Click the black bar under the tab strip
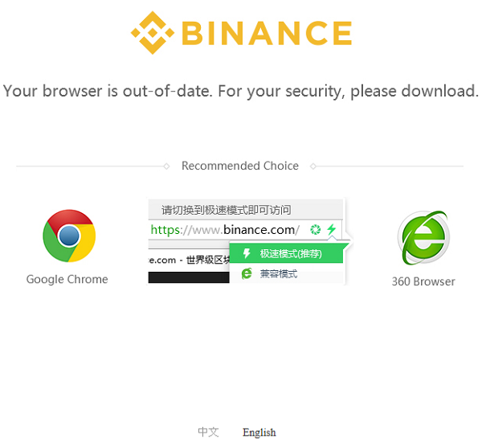482x443 pixels. click(x=189, y=277)
